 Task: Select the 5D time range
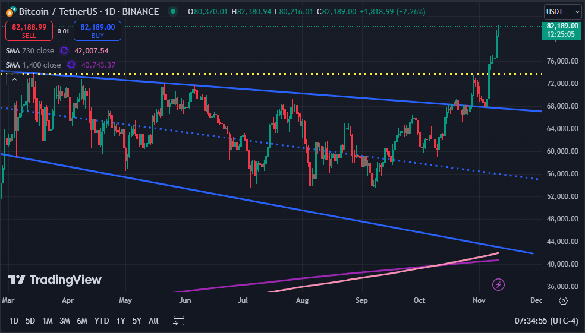pos(30,321)
